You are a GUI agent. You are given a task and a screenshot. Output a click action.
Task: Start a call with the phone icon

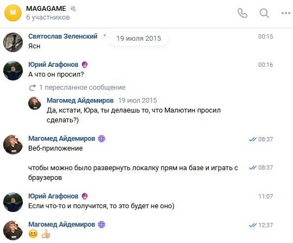pyautogui.click(x=243, y=13)
